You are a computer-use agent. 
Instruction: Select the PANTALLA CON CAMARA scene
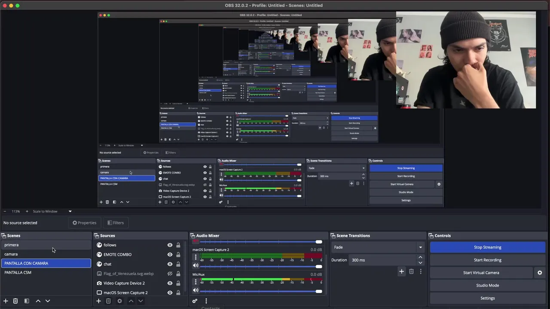tap(46, 263)
